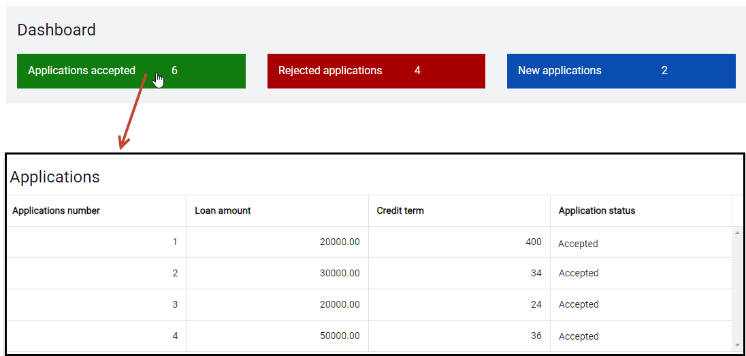Click loan amount 20000.00 in row 3
The height and width of the screenshot is (356, 746).
[278, 304]
